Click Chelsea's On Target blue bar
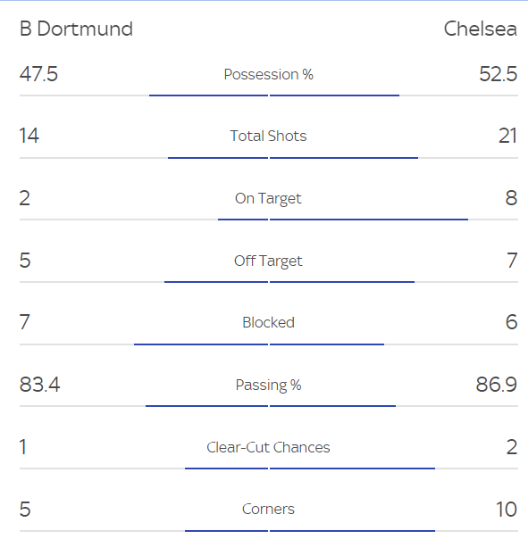 click(369, 220)
